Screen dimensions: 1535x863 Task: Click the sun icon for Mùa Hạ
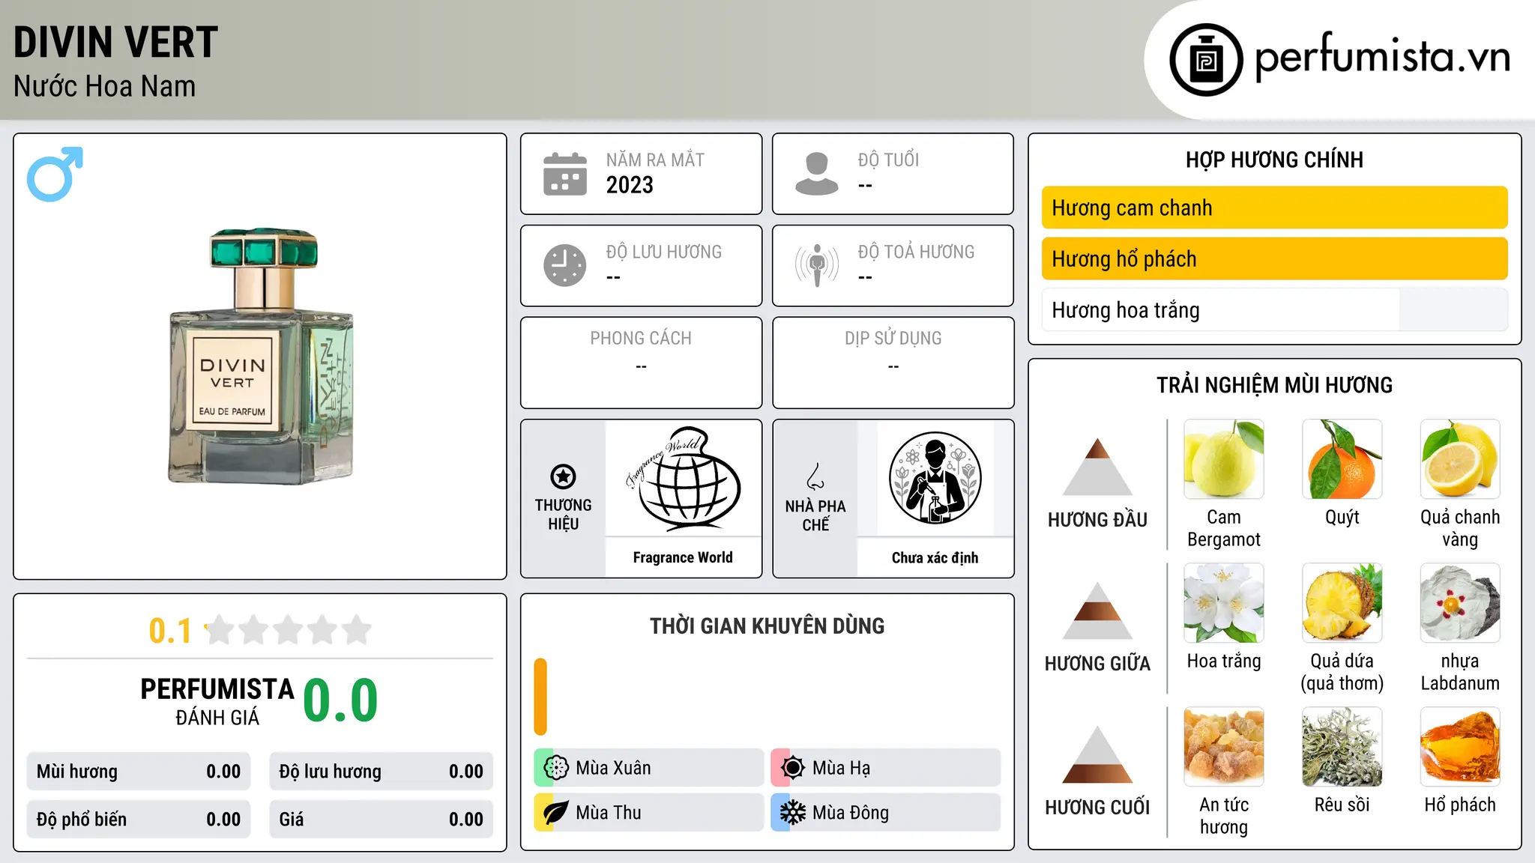point(793,768)
